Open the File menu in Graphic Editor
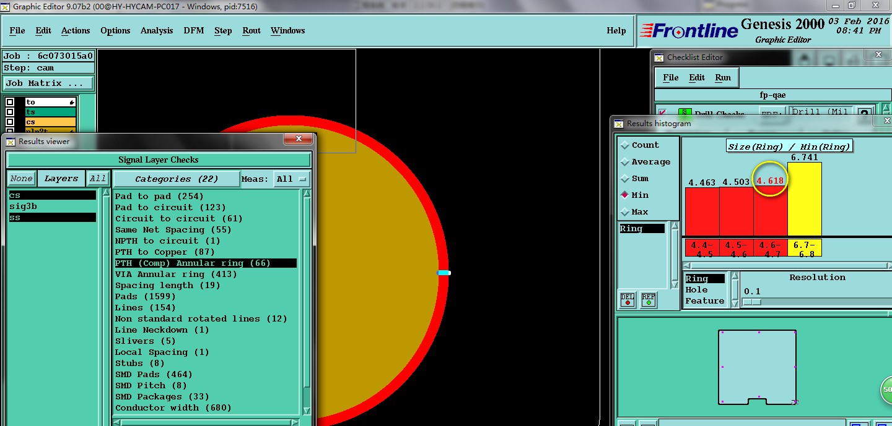The width and height of the screenshot is (892, 426). 17,31
